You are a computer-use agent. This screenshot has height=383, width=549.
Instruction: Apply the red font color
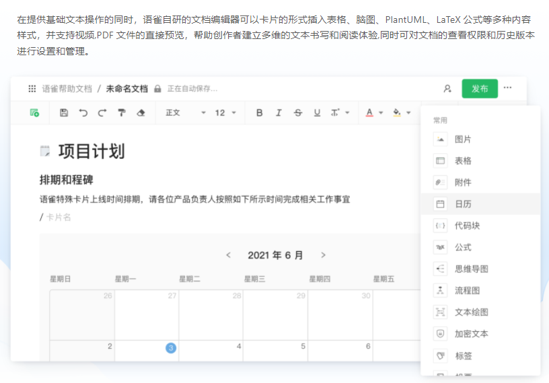coord(369,113)
